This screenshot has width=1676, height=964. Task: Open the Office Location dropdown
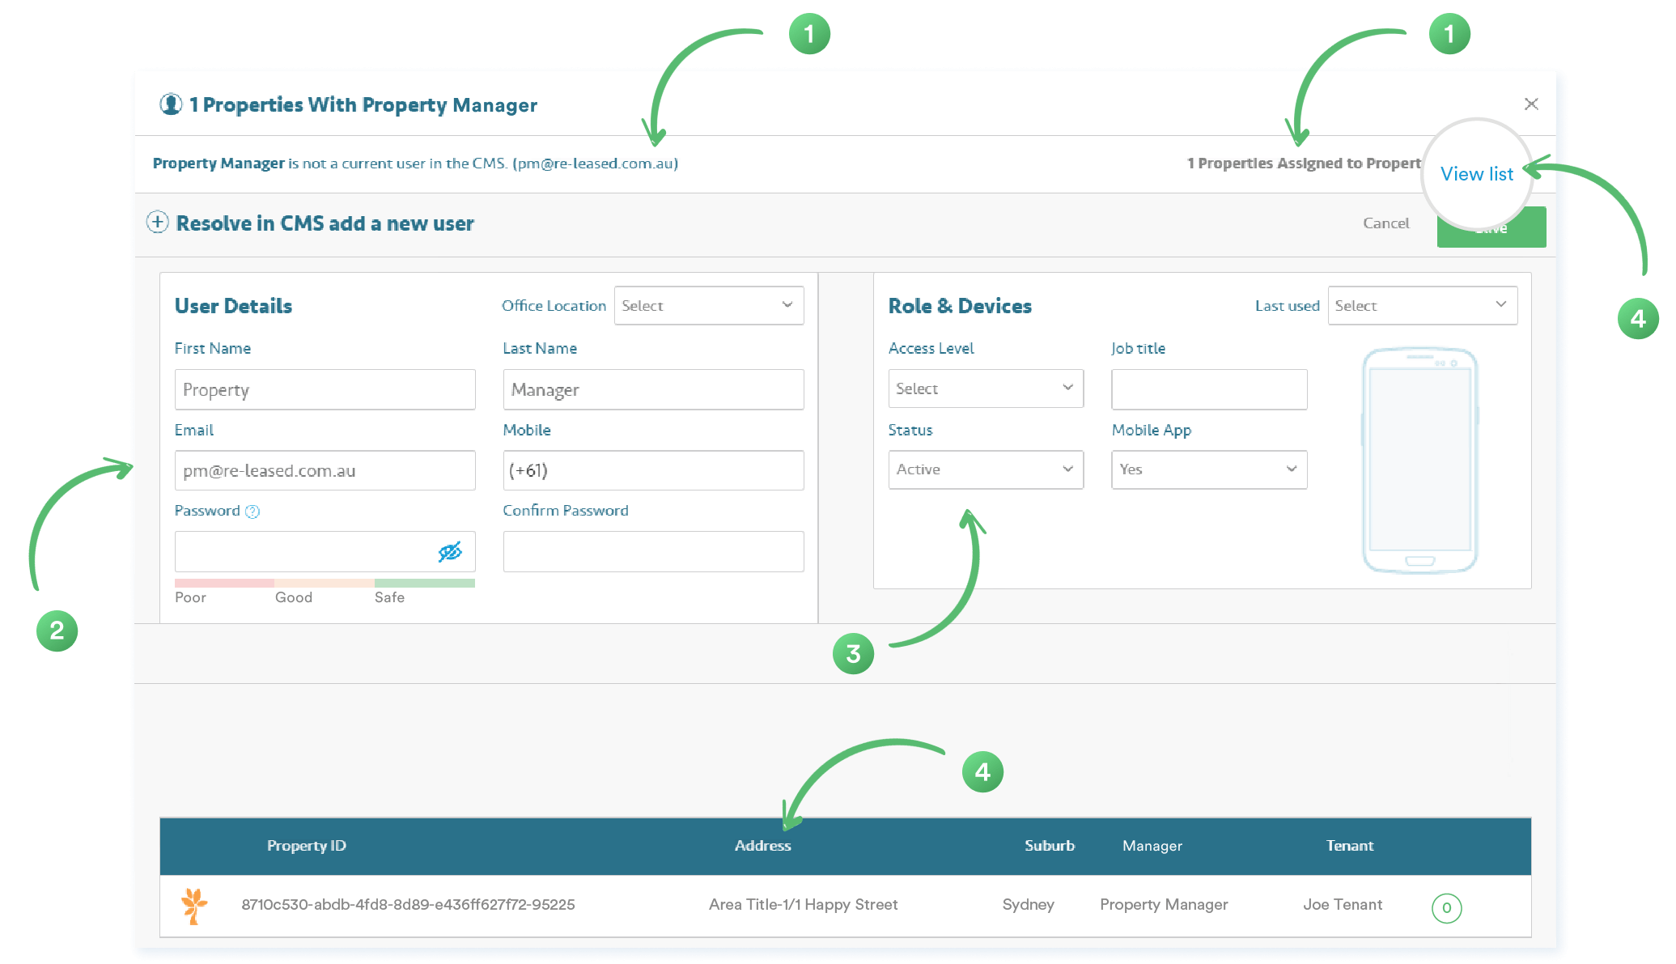(x=709, y=305)
